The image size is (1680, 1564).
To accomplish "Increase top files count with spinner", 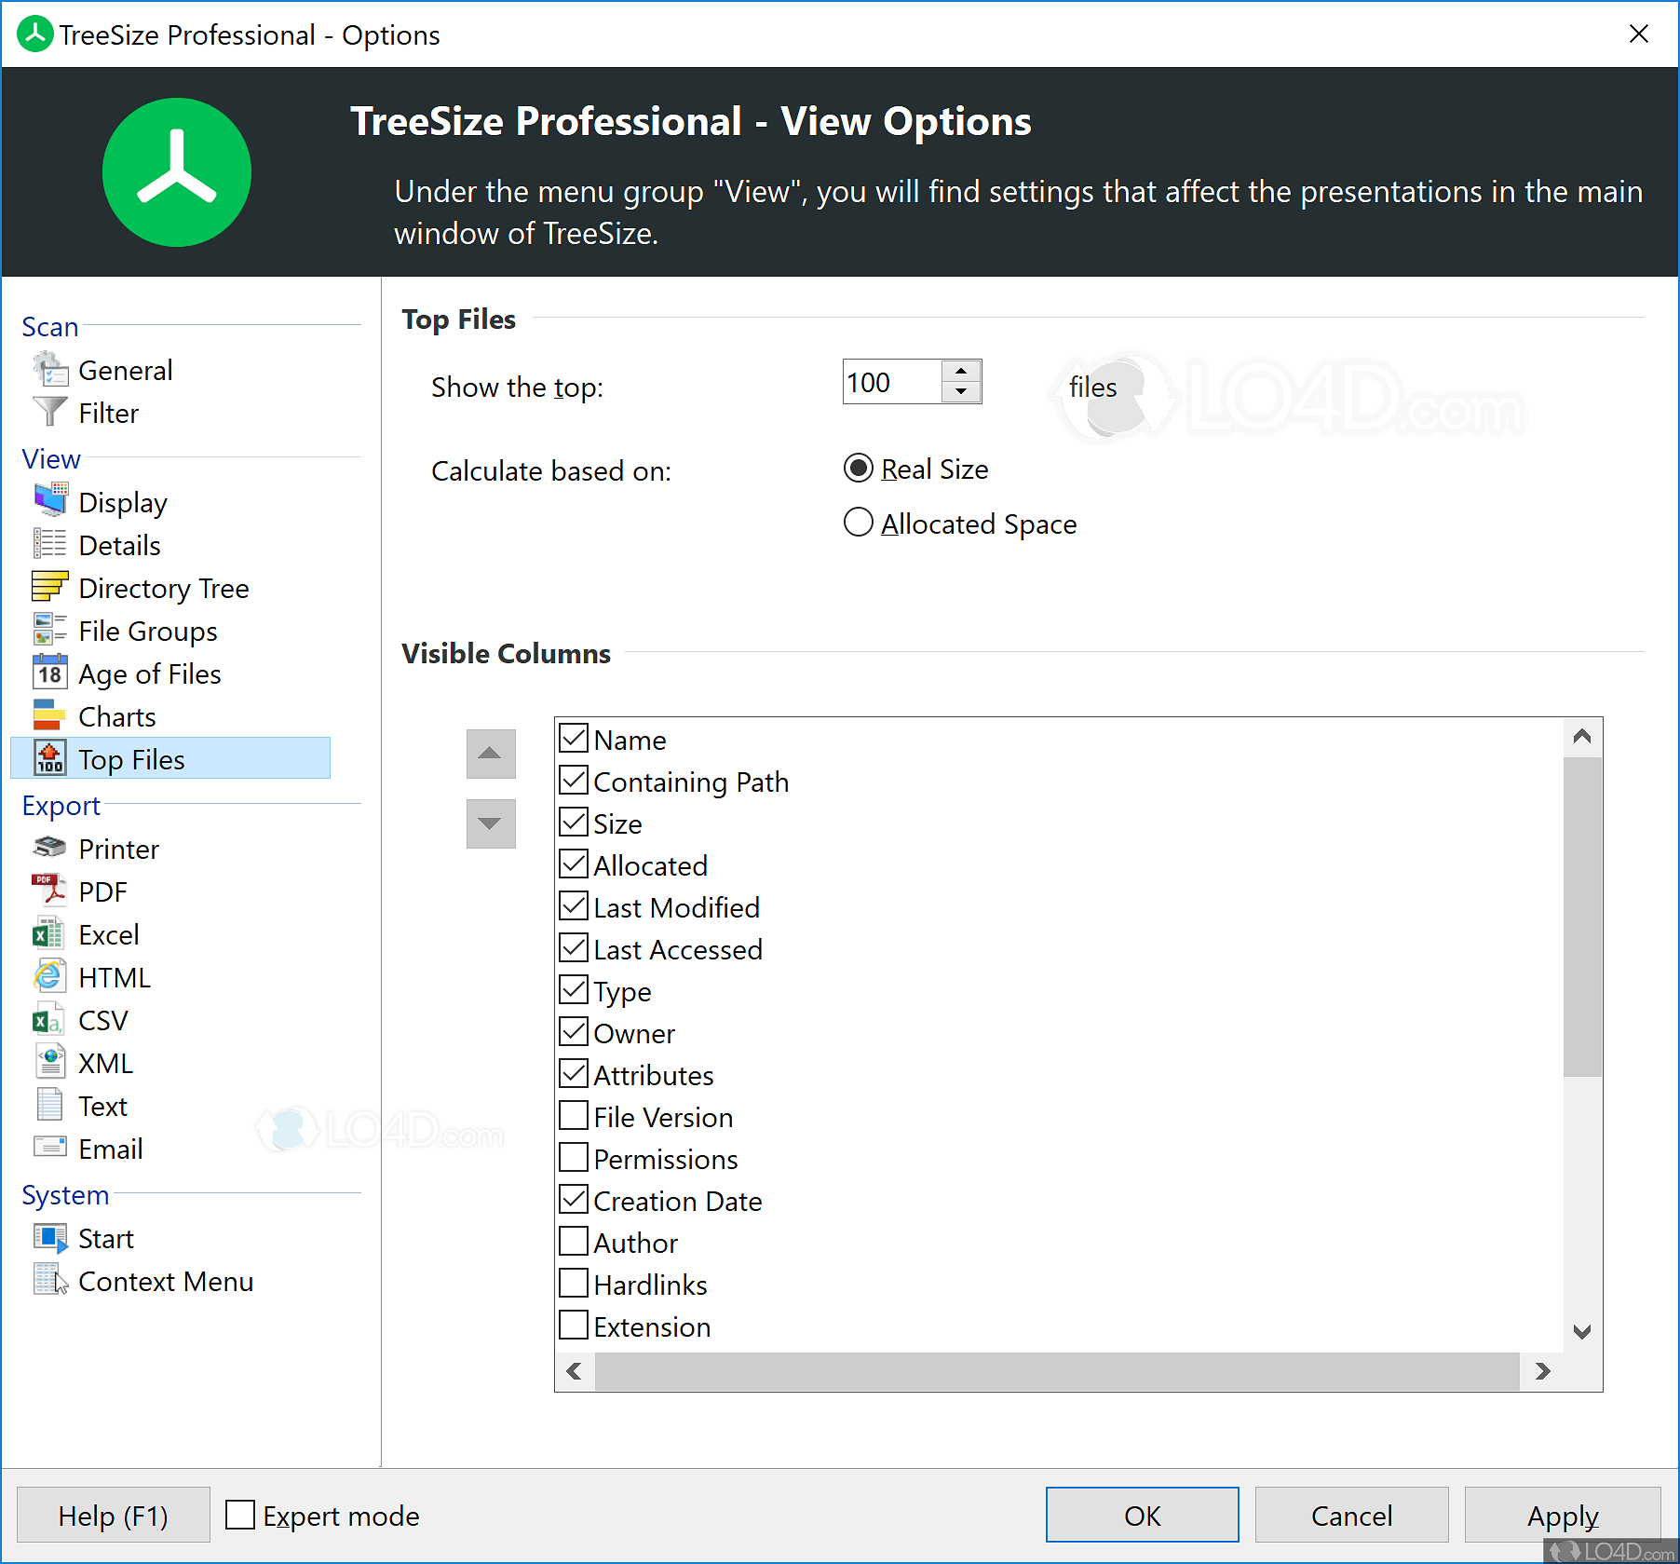I will (961, 370).
